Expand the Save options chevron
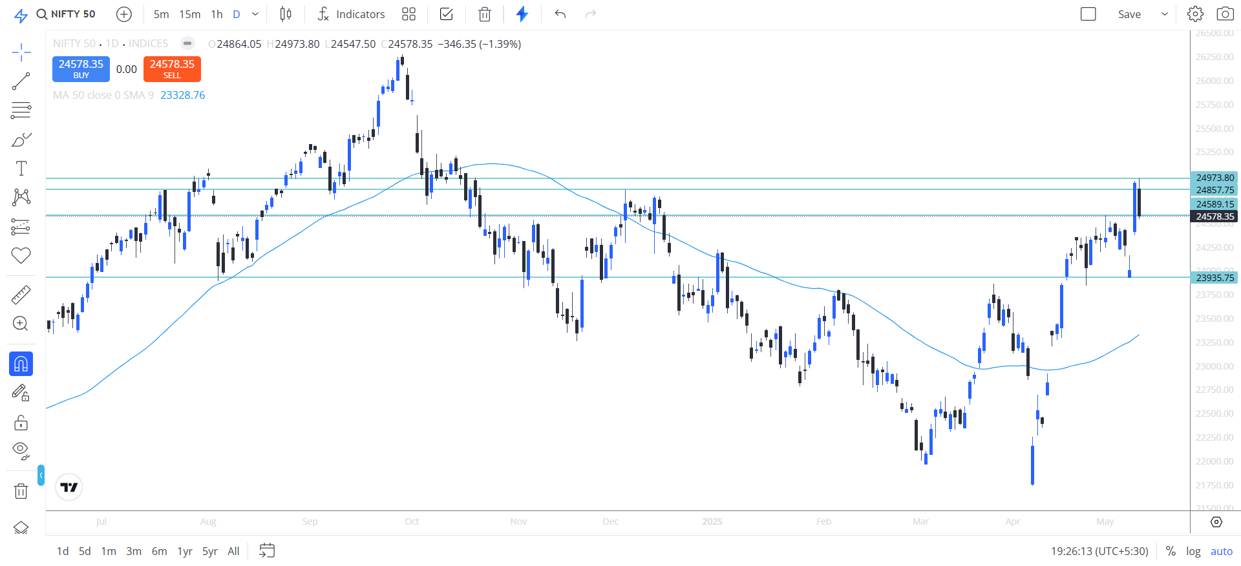 1165,14
